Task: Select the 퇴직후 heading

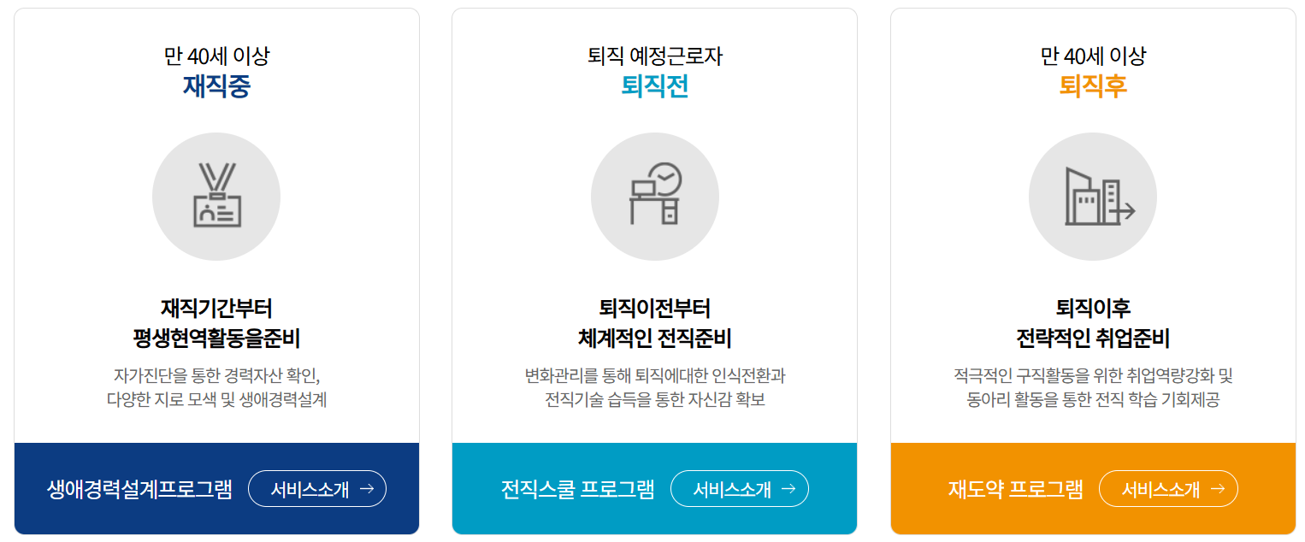Action: click(x=1093, y=86)
